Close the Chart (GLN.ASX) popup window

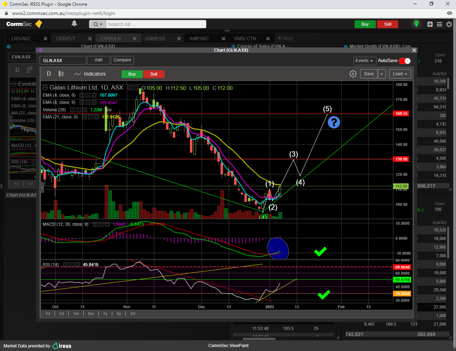click(x=414, y=50)
